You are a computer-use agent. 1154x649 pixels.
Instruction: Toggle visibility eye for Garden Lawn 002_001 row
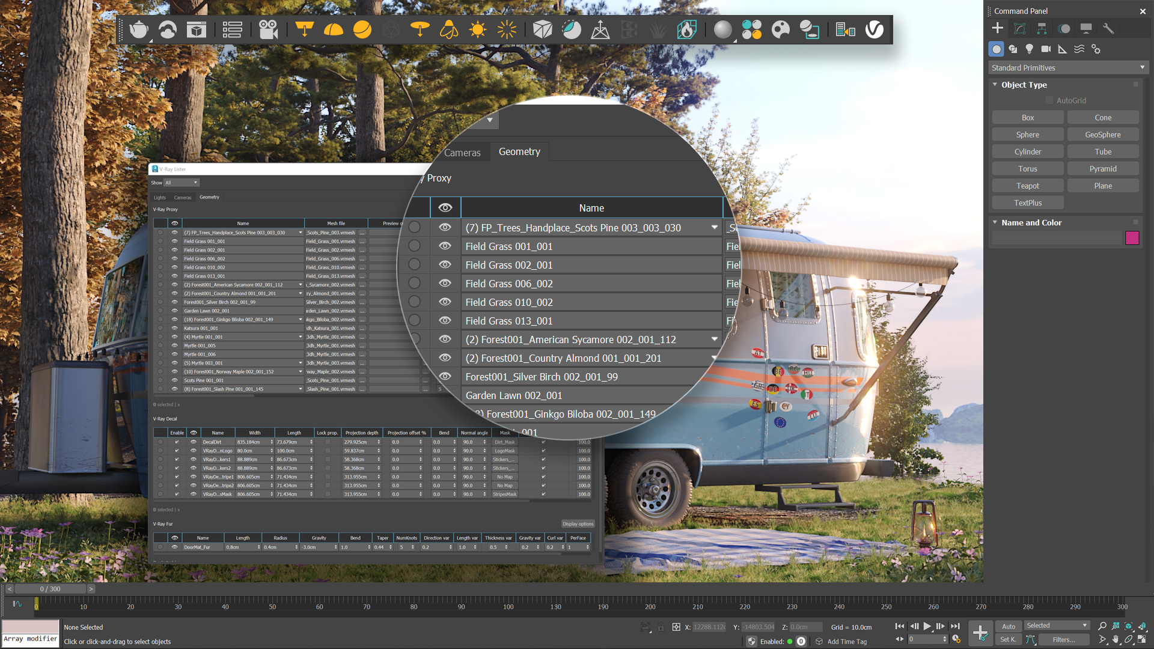175,311
